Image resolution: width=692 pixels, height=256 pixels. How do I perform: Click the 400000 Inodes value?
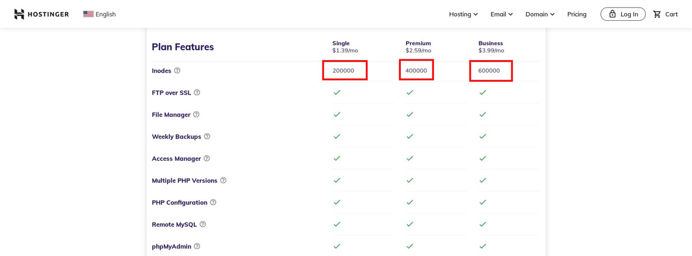coord(416,70)
